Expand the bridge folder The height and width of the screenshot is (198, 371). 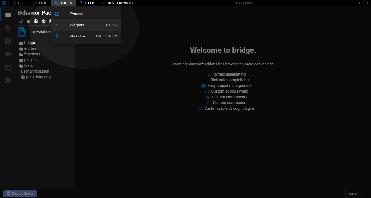pos(27,43)
